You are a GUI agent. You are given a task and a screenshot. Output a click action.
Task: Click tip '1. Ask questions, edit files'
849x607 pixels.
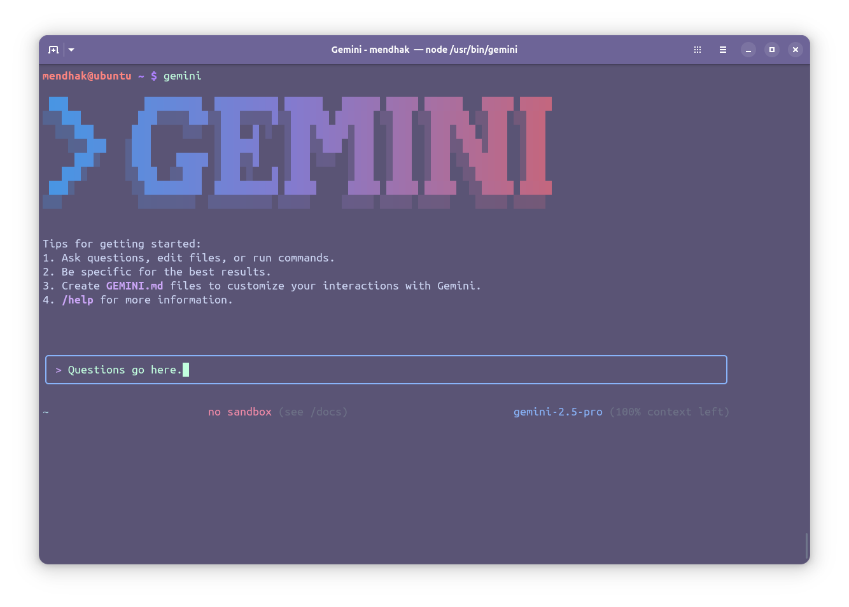(189, 258)
